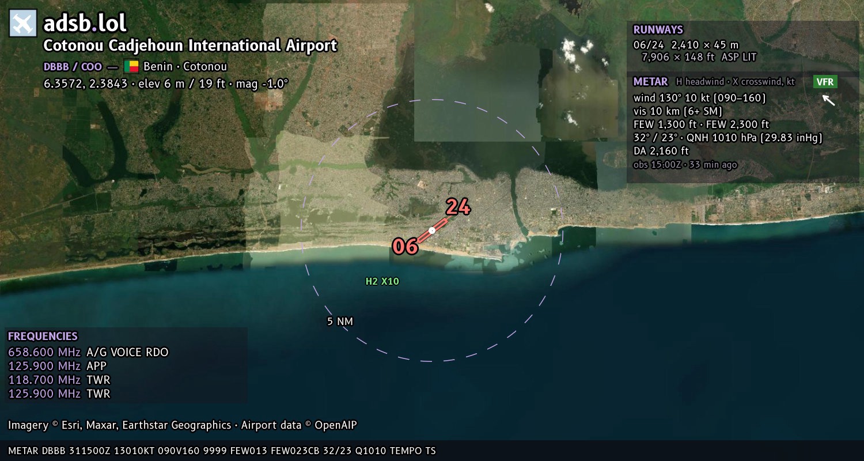Click the DBBB / COO airport code
The image size is (864, 461).
coord(73,66)
